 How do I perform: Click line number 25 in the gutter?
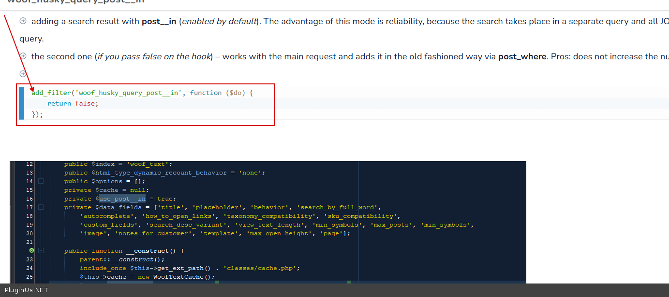[30, 277]
